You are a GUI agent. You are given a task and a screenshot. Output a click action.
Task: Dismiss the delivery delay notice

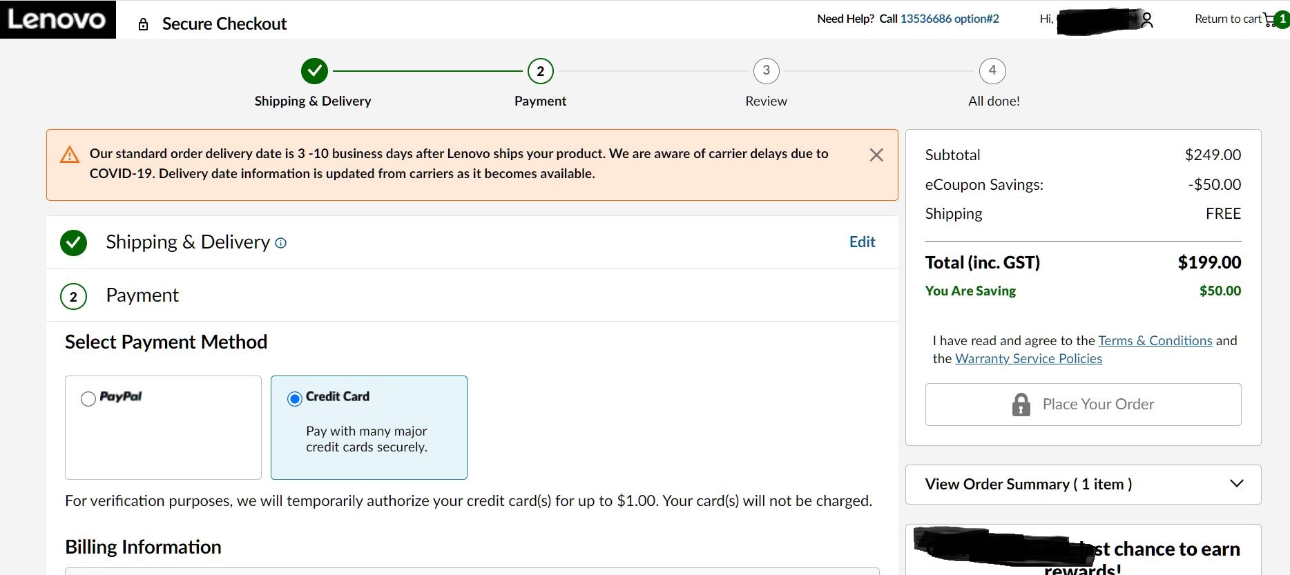click(x=876, y=155)
